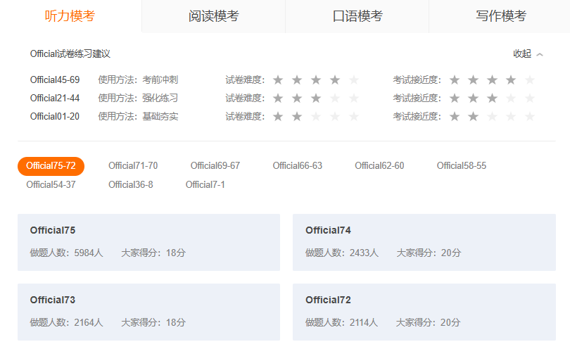
Task: View the Official54-37 test range
Action: click(51, 185)
